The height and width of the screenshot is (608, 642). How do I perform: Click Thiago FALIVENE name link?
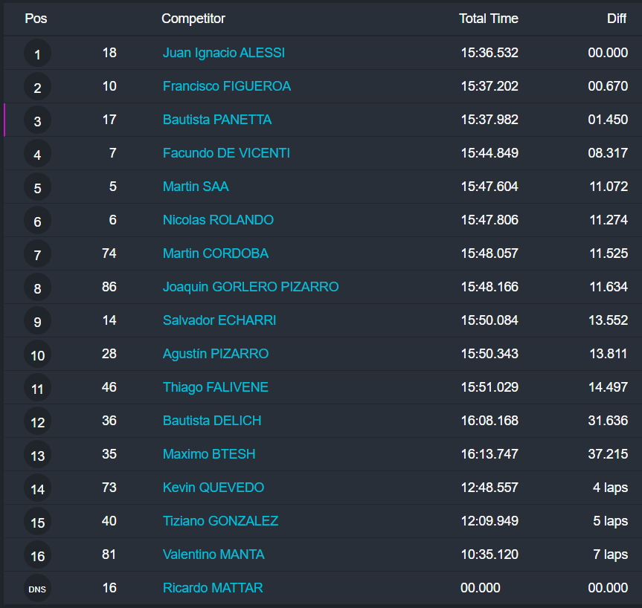click(215, 387)
